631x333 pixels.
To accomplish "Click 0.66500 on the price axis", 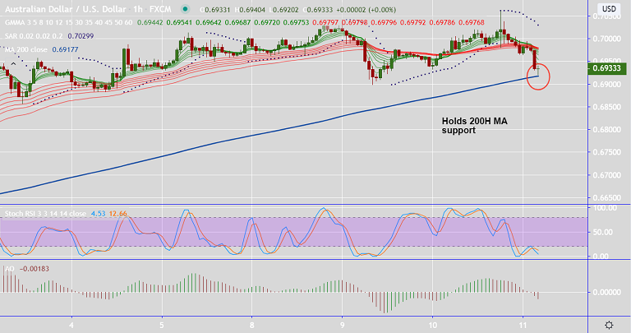I will (606, 197).
